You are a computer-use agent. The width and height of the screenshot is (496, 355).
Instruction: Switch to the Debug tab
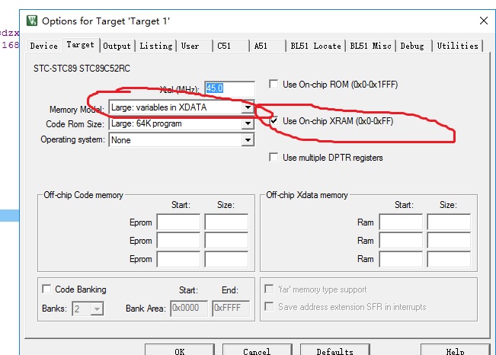coord(412,46)
